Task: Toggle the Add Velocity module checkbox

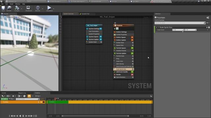Action: (x=133, y=64)
